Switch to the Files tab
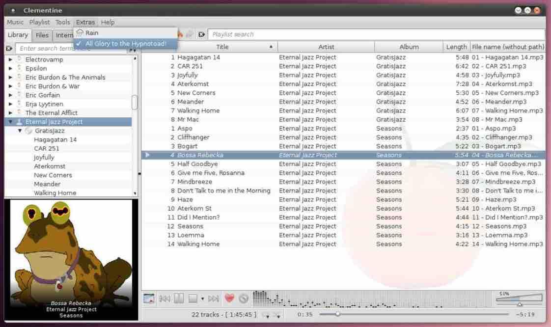The height and width of the screenshot is (327, 551). pyautogui.click(x=42, y=35)
